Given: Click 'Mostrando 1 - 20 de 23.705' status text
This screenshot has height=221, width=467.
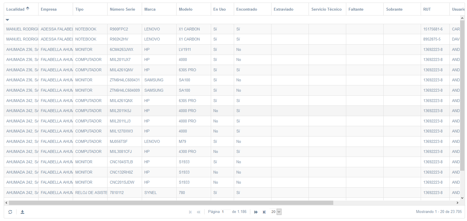Looking at the screenshot, I should 439,212.
